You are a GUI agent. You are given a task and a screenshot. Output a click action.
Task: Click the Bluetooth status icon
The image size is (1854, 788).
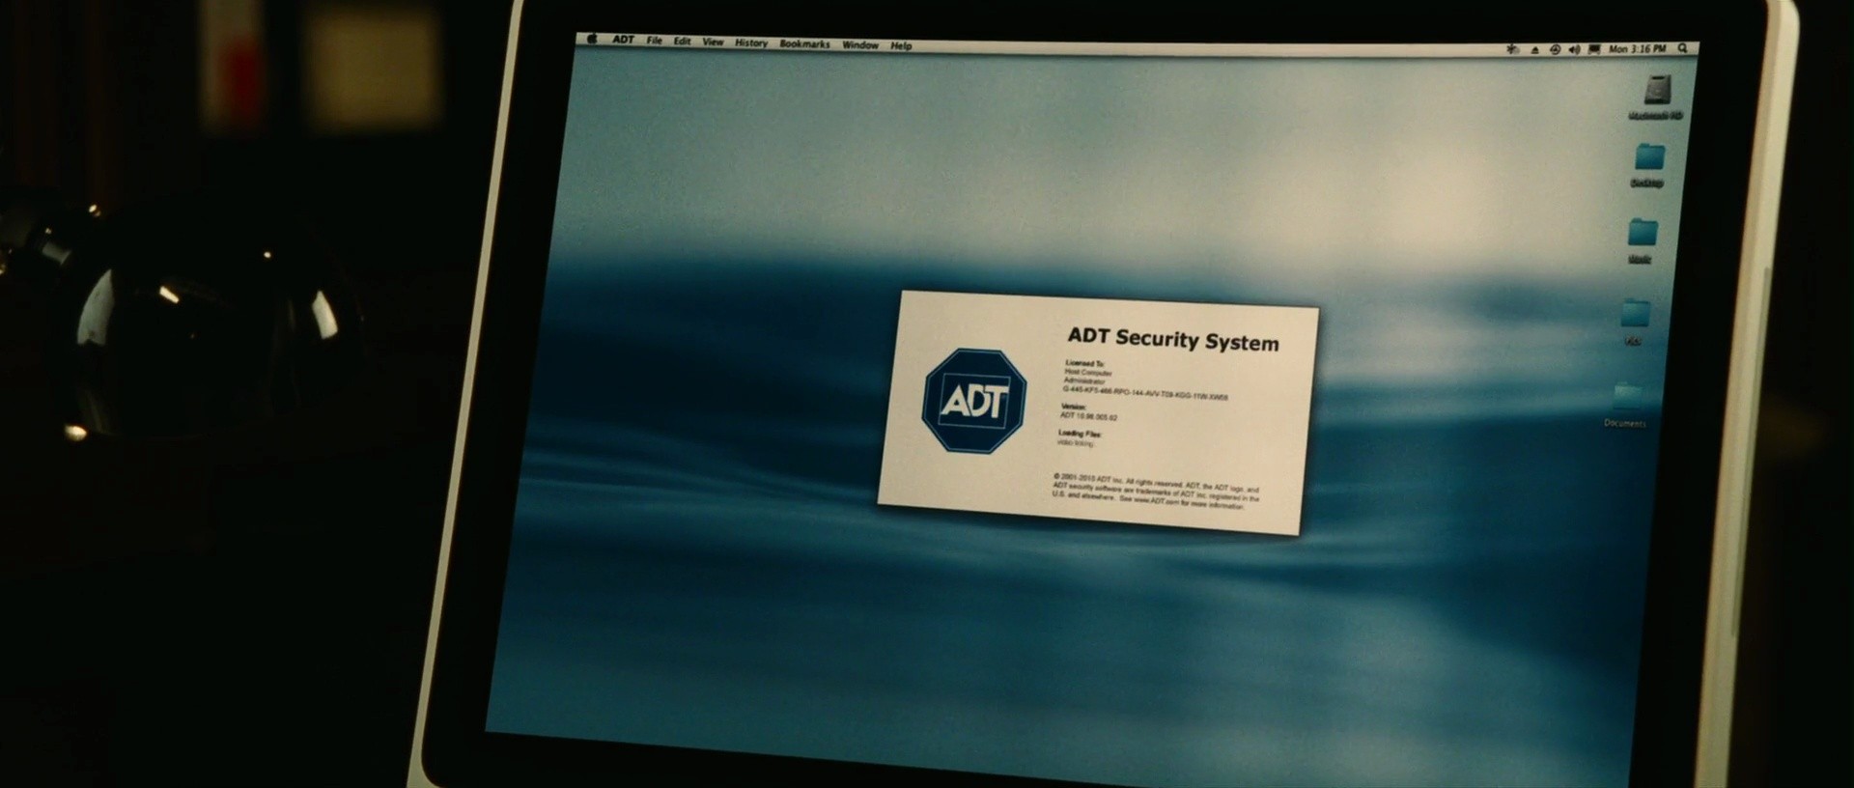pyautogui.click(x=1513, y=49)
